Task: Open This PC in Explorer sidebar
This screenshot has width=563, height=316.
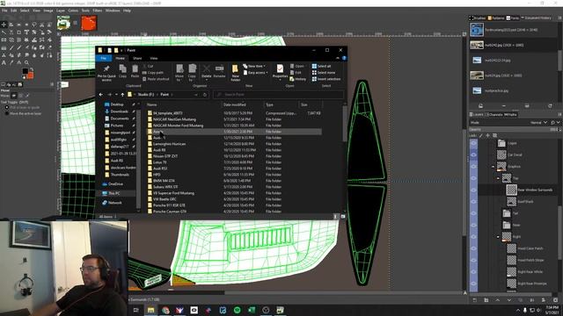Action: pos(113,193)
